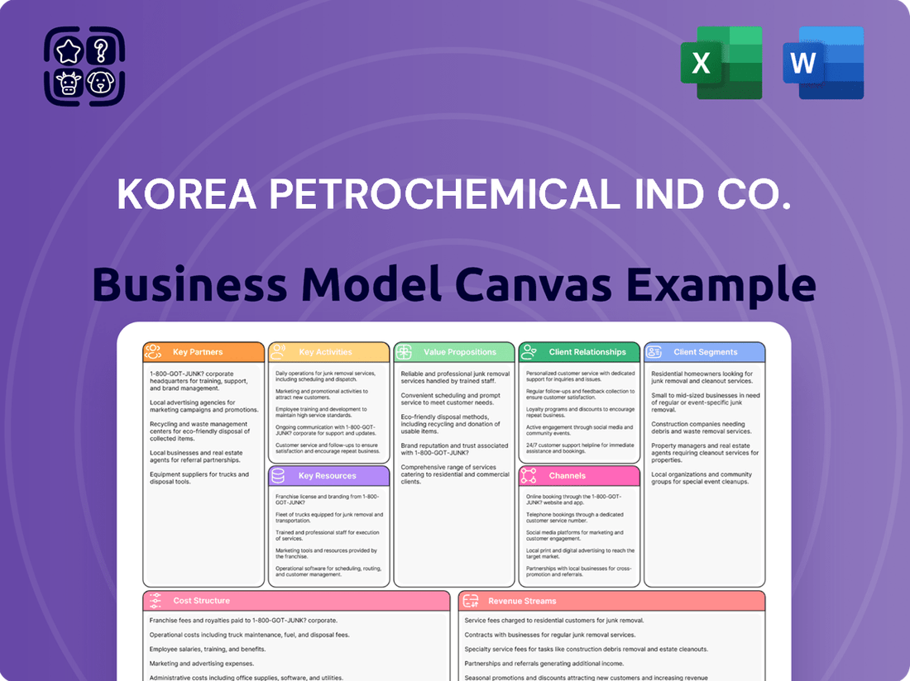Select the Cost Structure header
Viewport: 910px width, 681px height.
point(296,601)
